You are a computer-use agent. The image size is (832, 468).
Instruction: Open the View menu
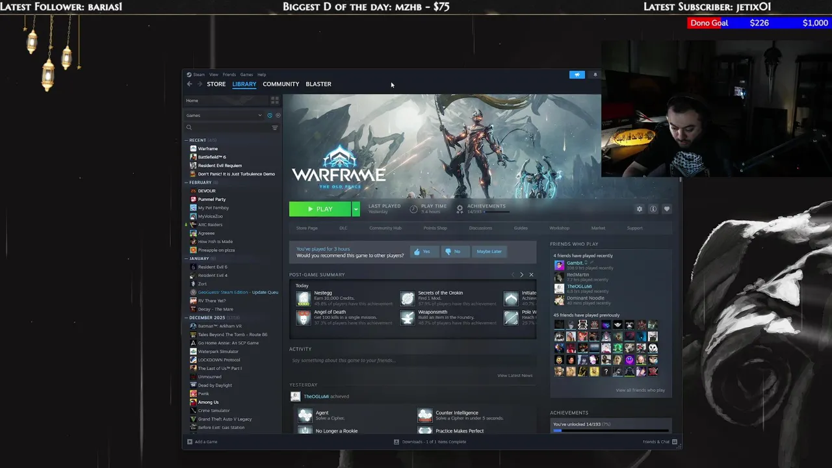click(213, 75)
